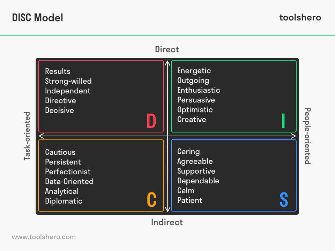Click the downward arrowhead on vertical axis

pos(167,209)
